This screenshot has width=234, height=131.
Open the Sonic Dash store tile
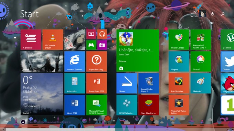pyautogui.click(x=138, y=50)
